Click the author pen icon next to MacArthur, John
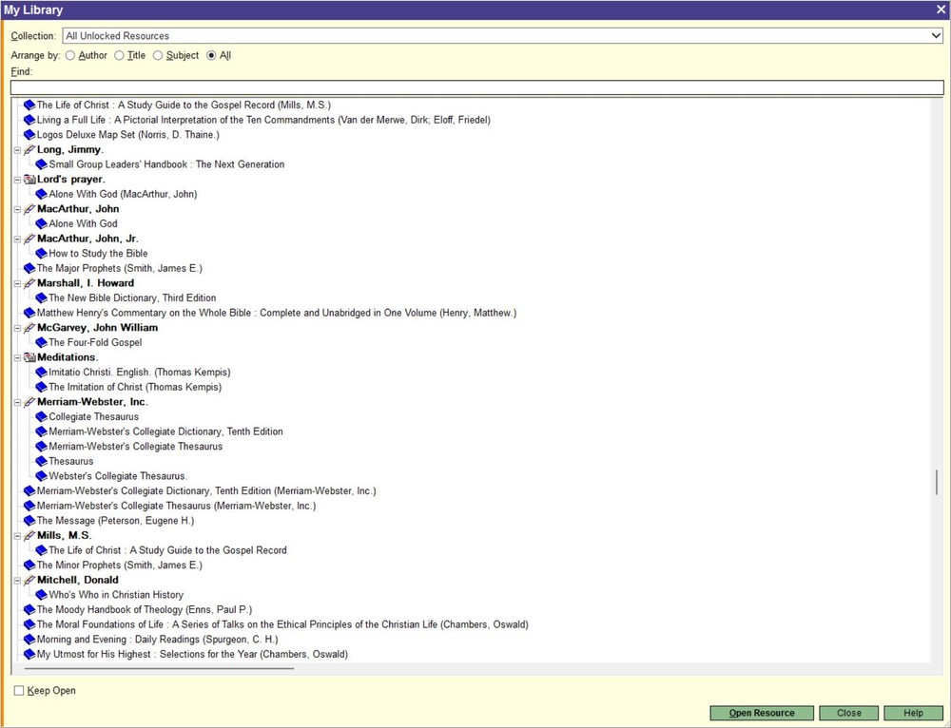The image size is (951, 728). click(x=29, y=208)
